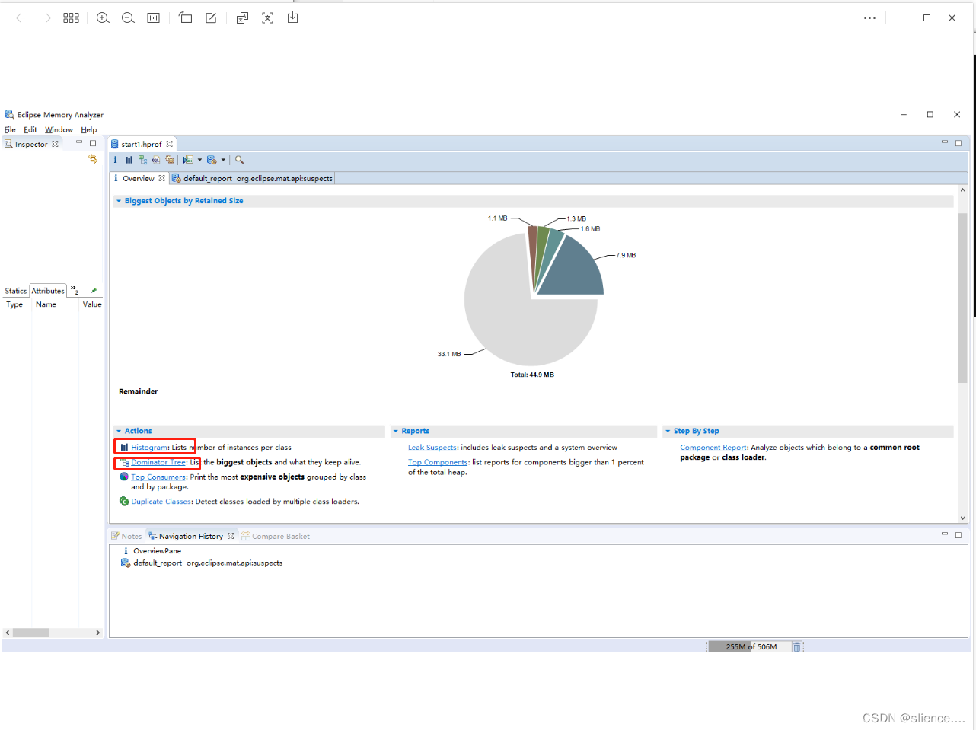Open the File menu
The width and height of the screenshot is (976, 730).
pyautogui.click(x=10, y=129)
